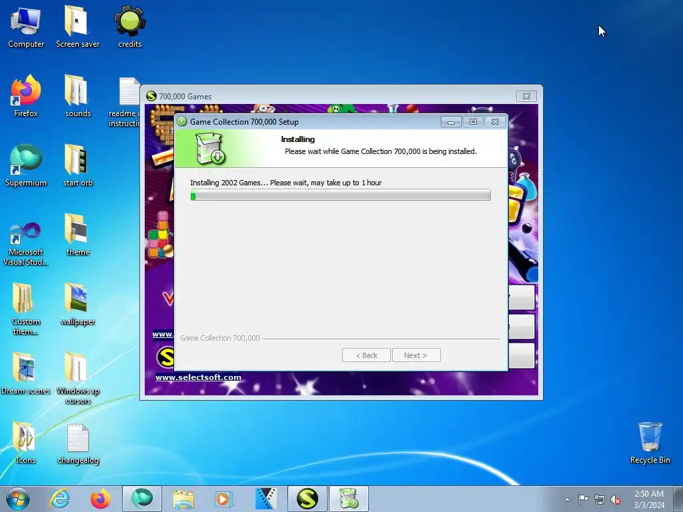The width and height of the screenshot is (683, 512).
Task: Close the Game Collection Setup dialog
Action: [496, 122]
